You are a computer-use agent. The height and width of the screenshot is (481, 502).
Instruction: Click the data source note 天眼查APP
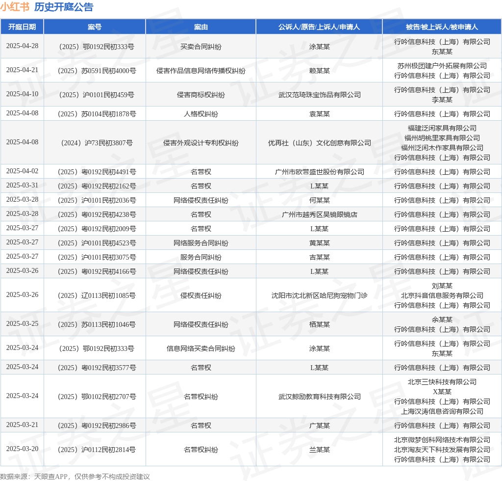coord(50,477)
